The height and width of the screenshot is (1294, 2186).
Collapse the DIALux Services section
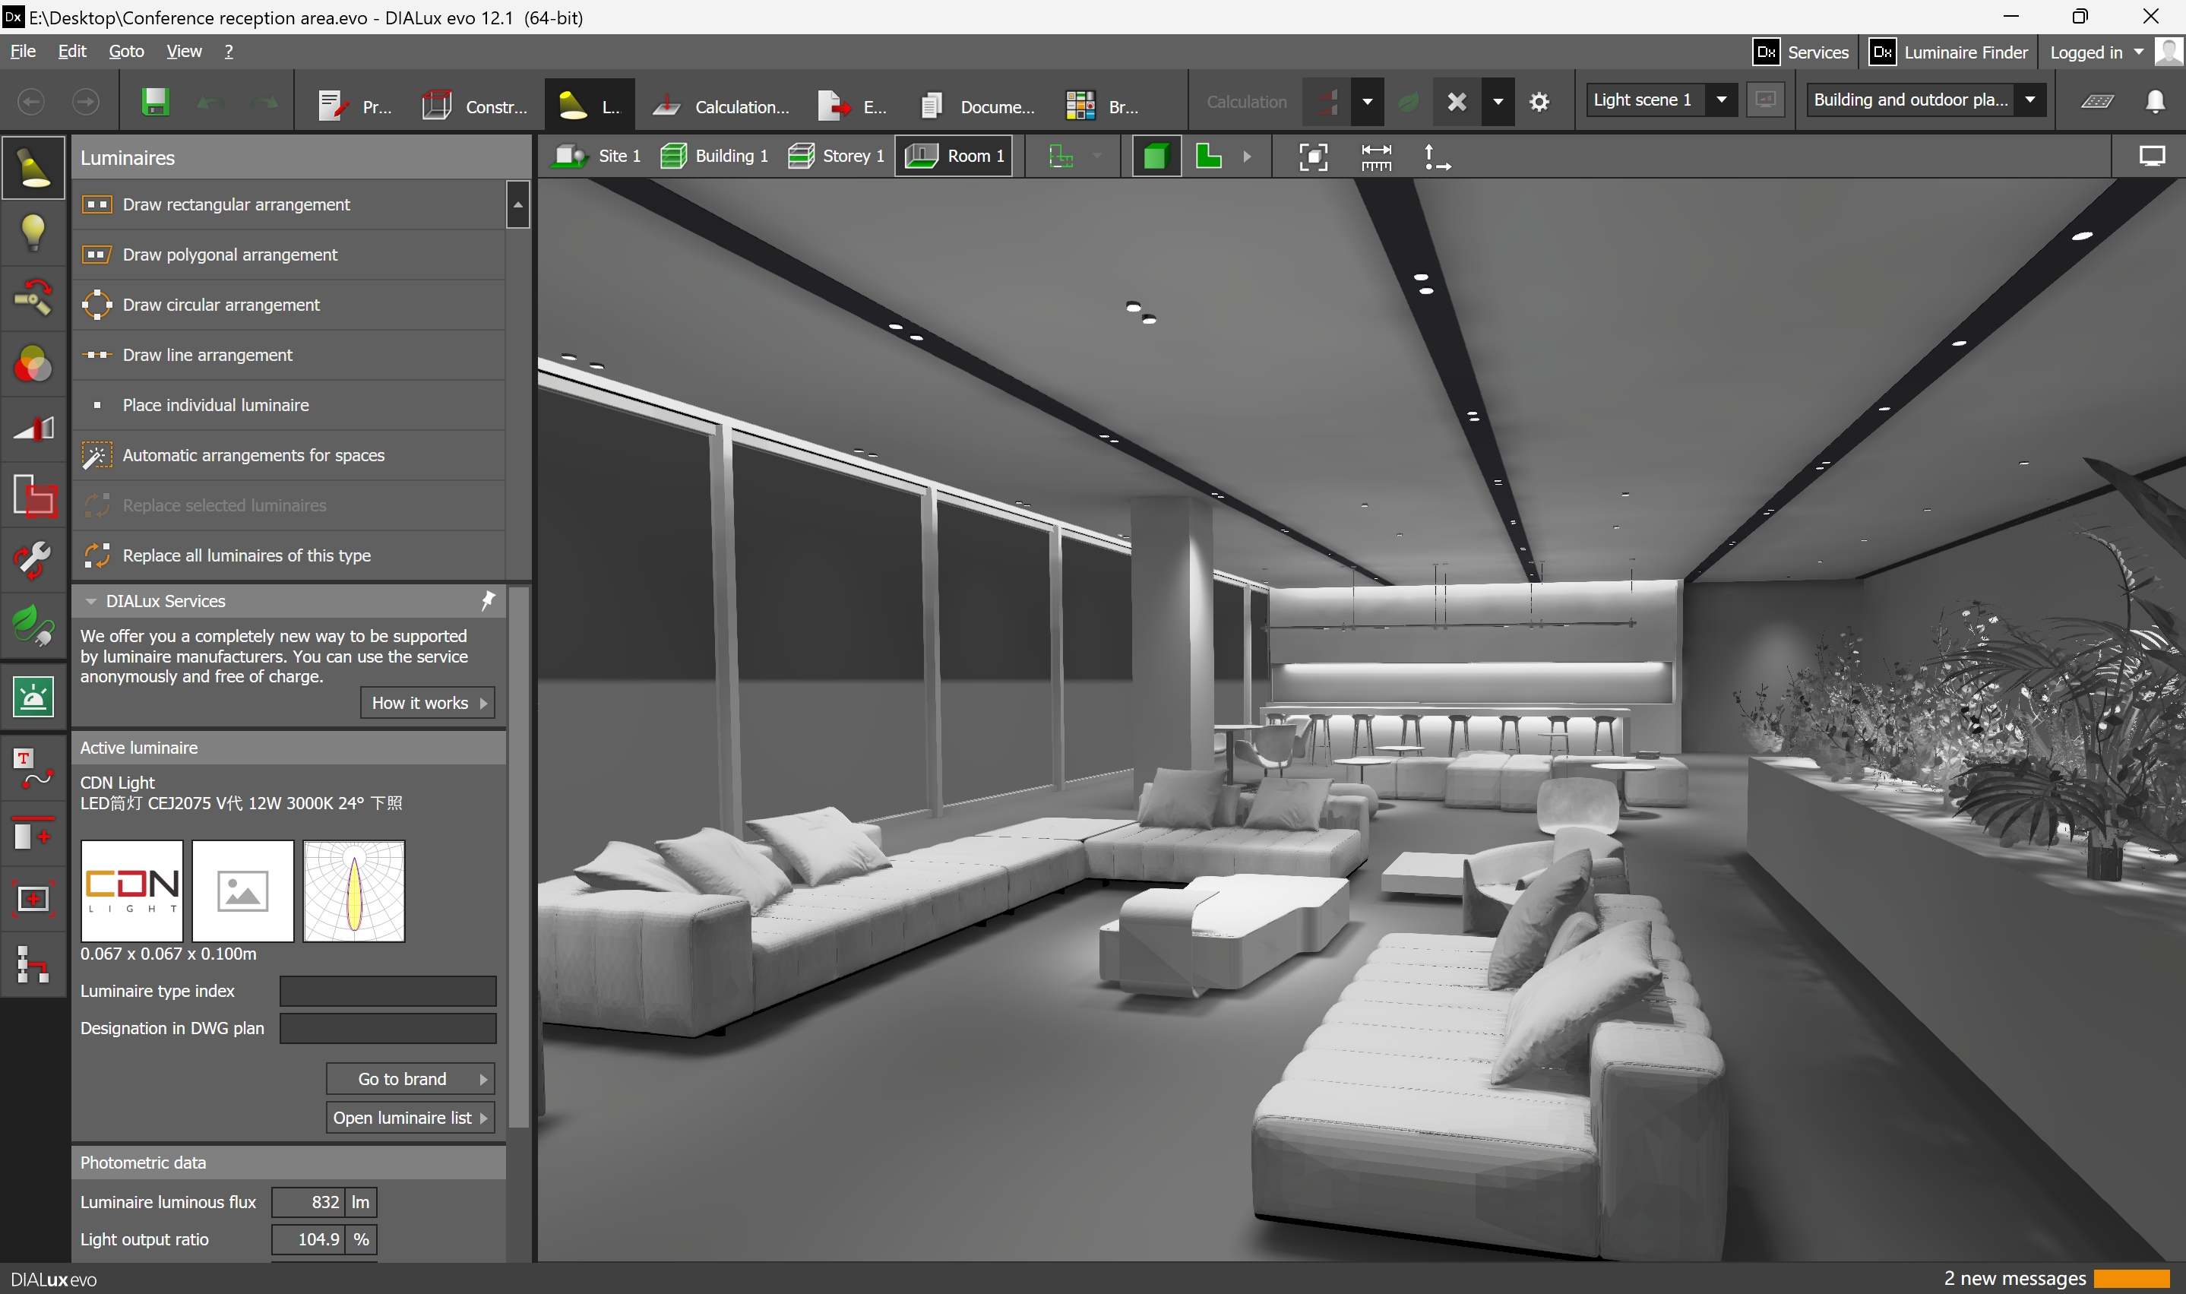(x=90, y=601)
